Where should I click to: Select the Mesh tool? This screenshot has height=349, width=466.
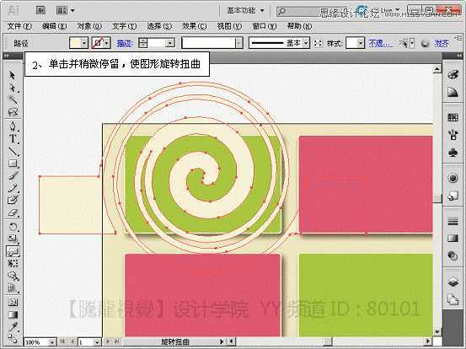click(13, 303)
